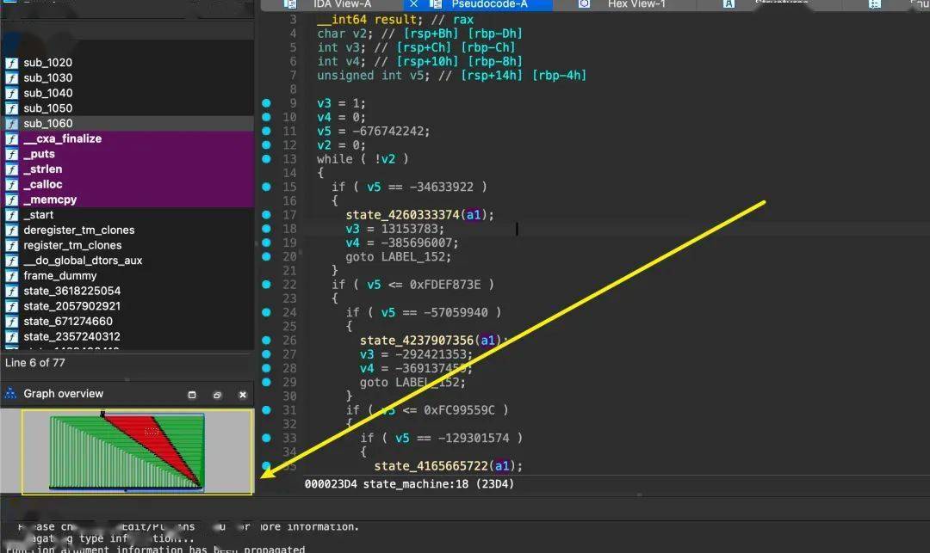Click the function icon beside sub_1050
The width and height of the screenshot is (930, 553).
point(12,108)
